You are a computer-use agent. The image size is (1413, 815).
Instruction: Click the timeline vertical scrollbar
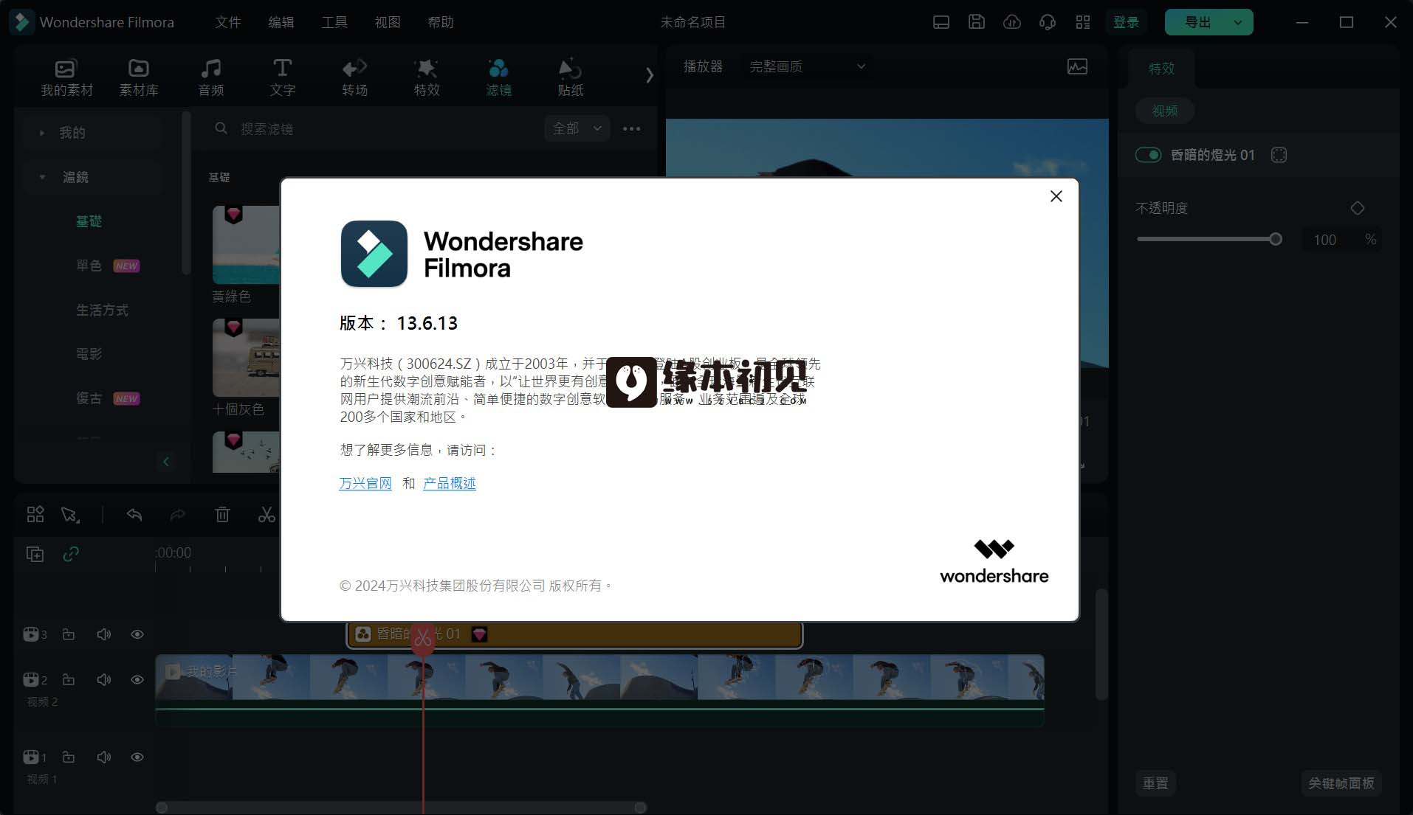pyautogui.click(x=1101, y=644)
